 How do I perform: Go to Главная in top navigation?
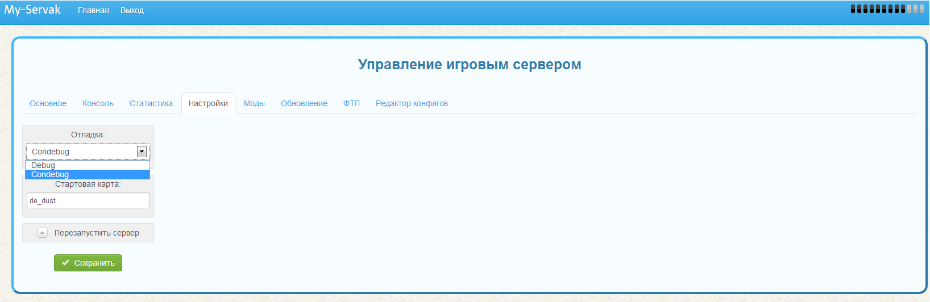coord(93,10)
